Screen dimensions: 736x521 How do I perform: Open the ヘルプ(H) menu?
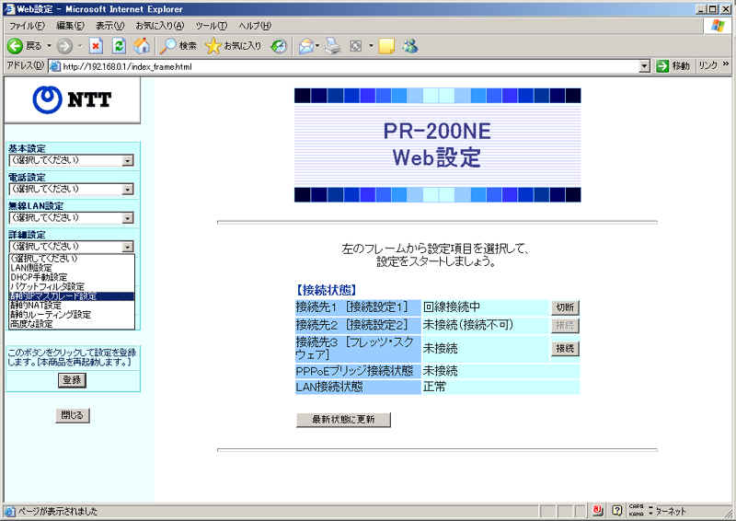[255, 26]
